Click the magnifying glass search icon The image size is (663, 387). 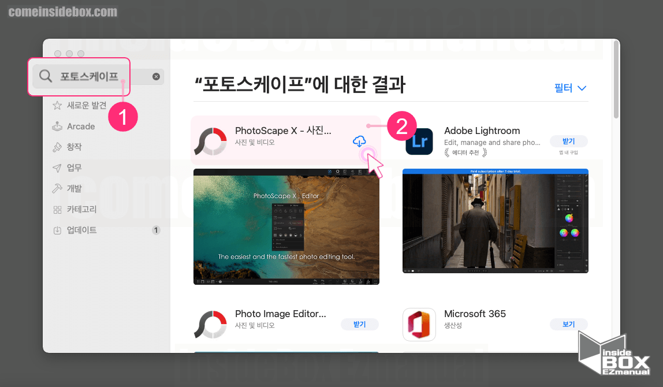tap(45, 76)
